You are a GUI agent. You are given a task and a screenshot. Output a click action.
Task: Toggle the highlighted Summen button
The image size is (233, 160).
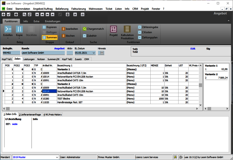(50, 38)
